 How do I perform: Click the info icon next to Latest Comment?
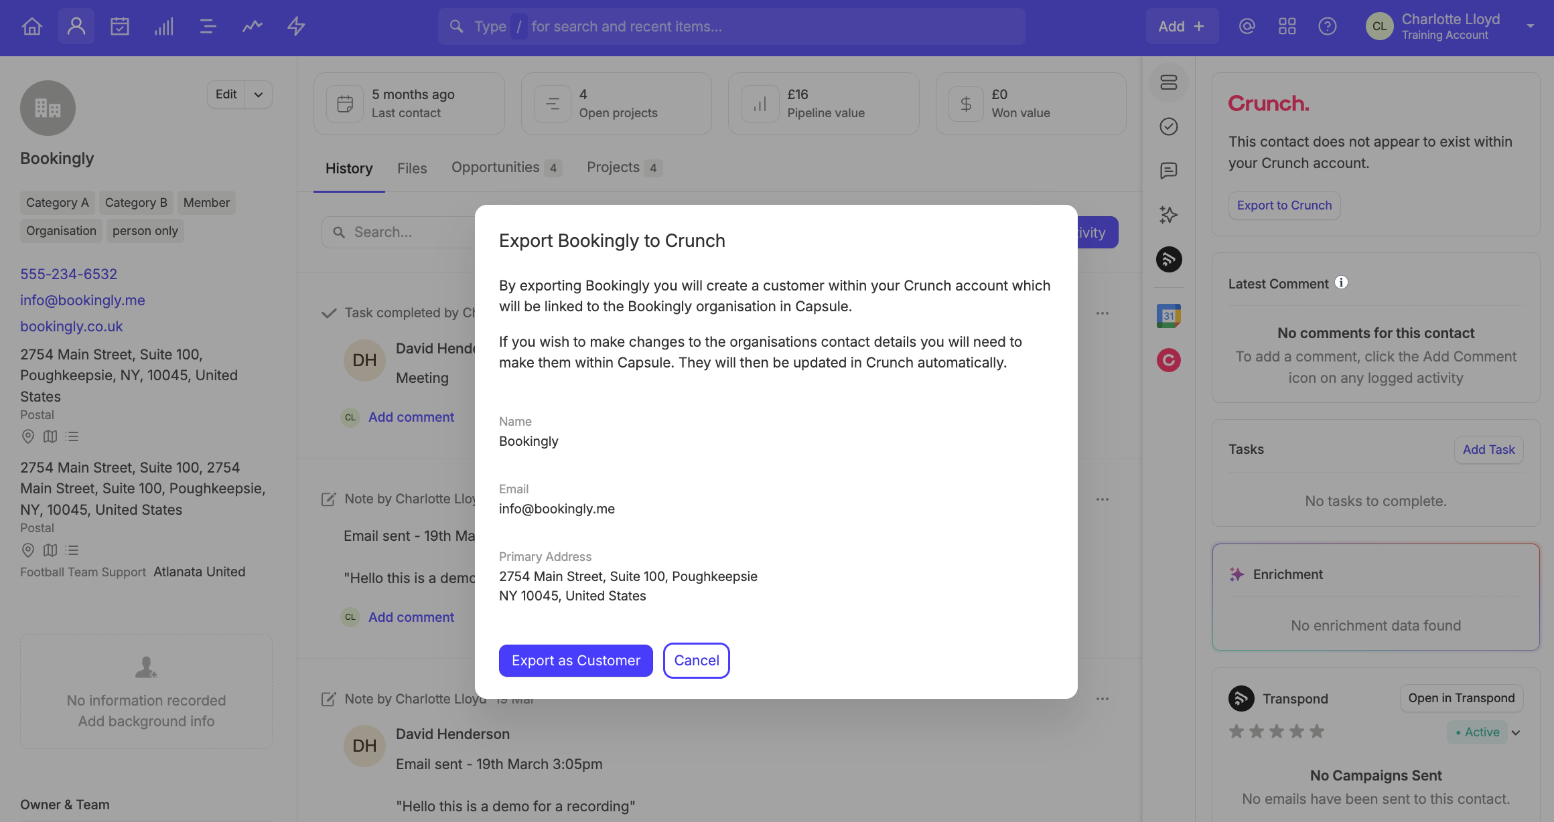tap(1341, 282)
